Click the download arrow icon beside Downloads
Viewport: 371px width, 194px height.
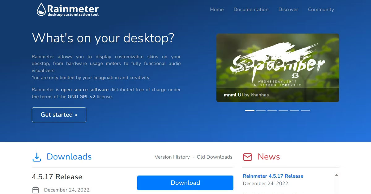37,156
